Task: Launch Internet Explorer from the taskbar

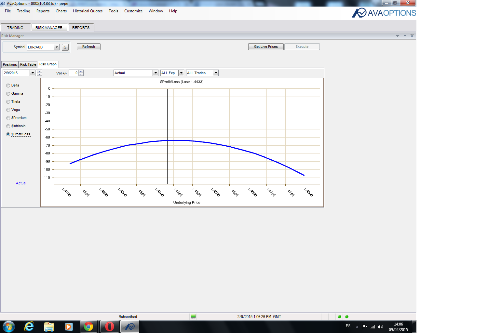Action: (29, 326)
